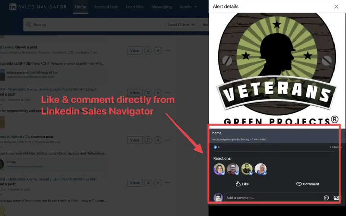The height and width of the screenshot is (216, 346).
Task: Open first reactor's profile photo
Action: (x=219, y=169)
